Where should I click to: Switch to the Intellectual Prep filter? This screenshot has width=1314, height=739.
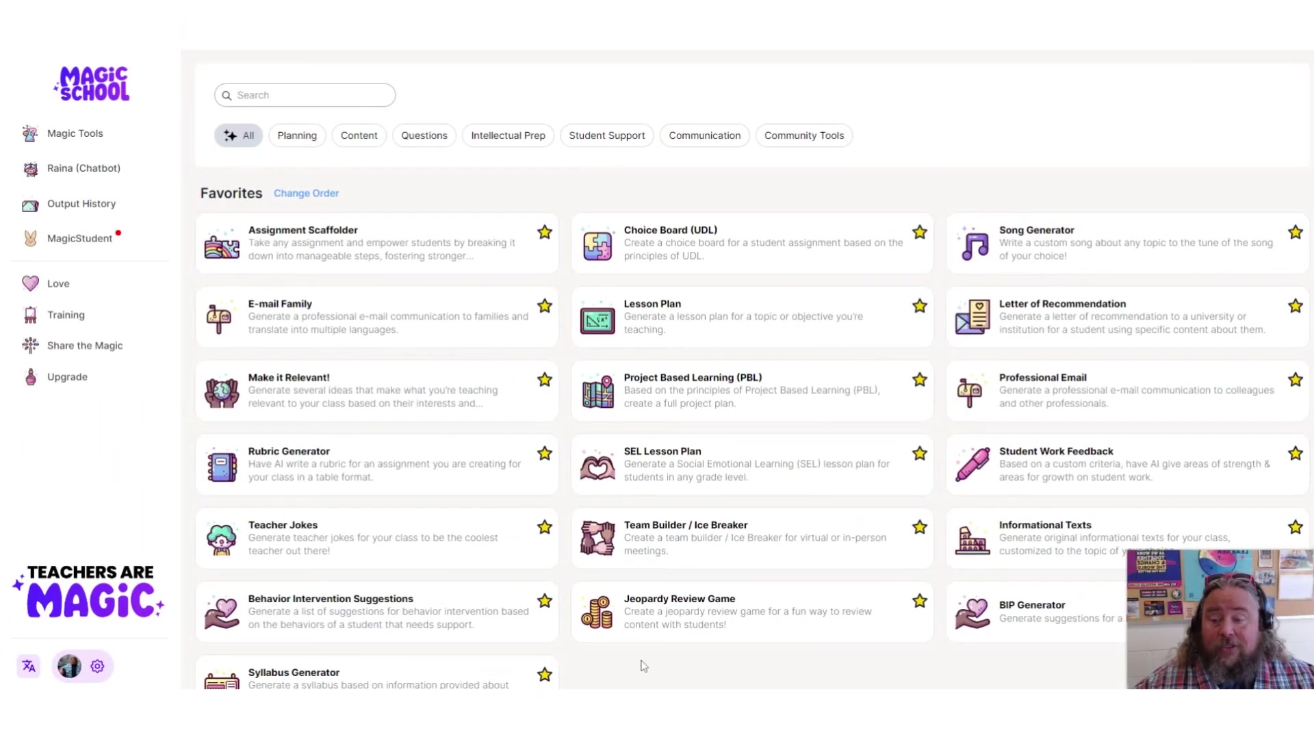[508, 135]
